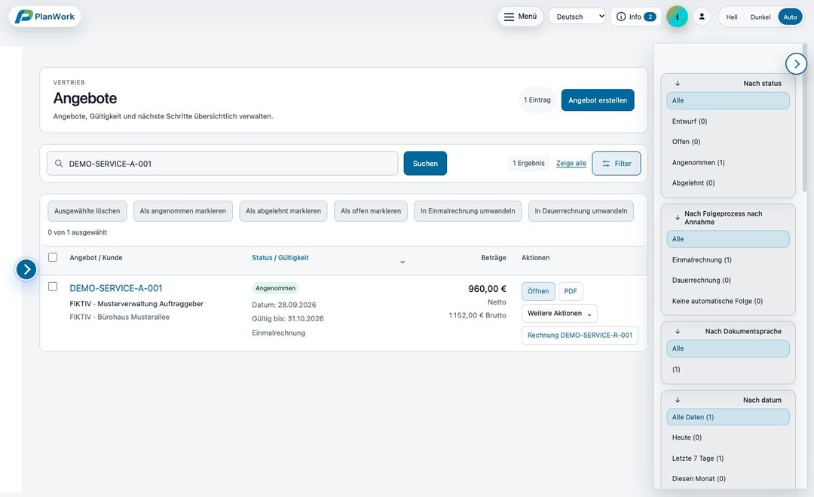Filter by Angenommen (1) status

pos(698,163)
